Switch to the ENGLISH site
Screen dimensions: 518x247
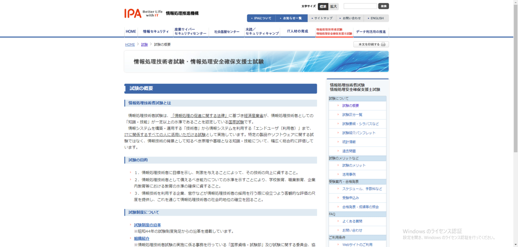[376, 18]
